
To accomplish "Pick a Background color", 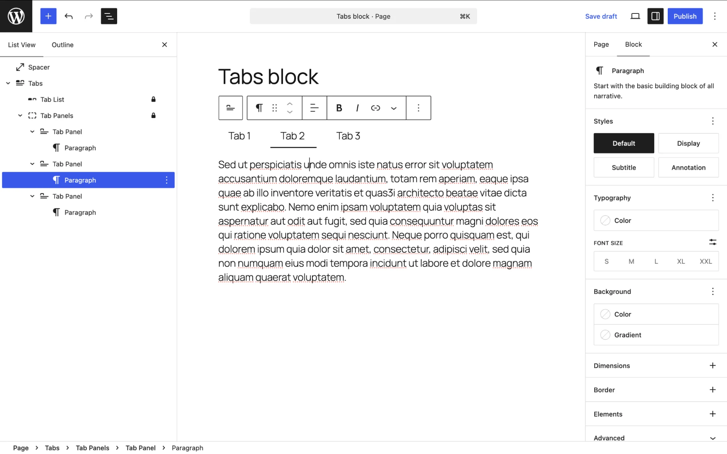I will click(656, 314).
